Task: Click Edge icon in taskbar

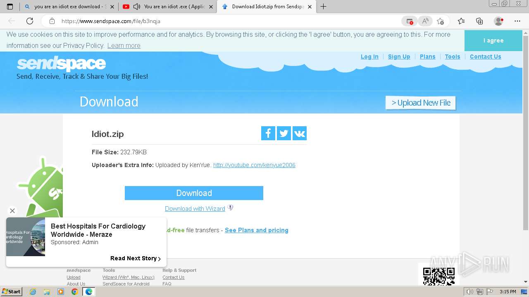Action: pyautogui.click(x=88, y=292)
